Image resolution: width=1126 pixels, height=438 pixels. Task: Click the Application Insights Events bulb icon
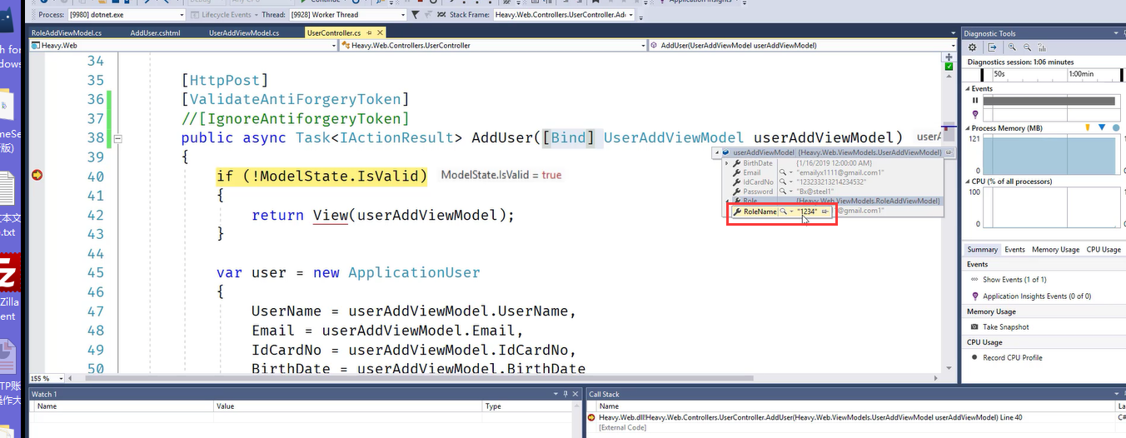pyautogui.click(x=975, y=296)
